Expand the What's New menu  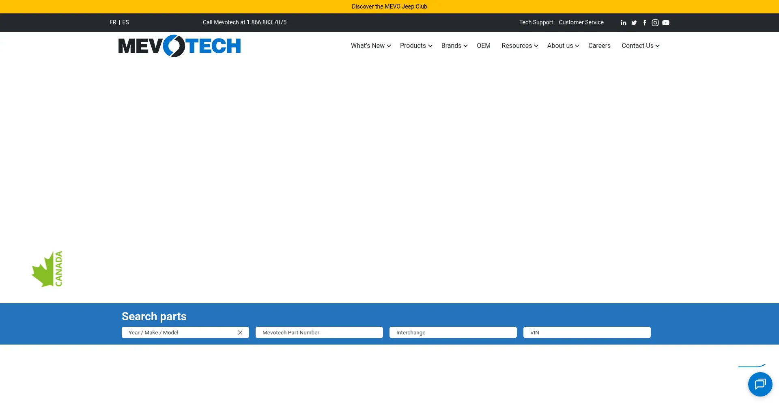coord(370,46)
